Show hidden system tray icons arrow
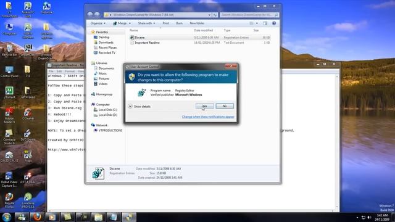The height and width of the screenshot is (222, 395). (x=357, y=217)
